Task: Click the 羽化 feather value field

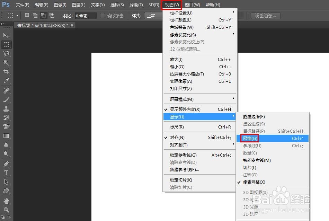Action: coord(86,16)
